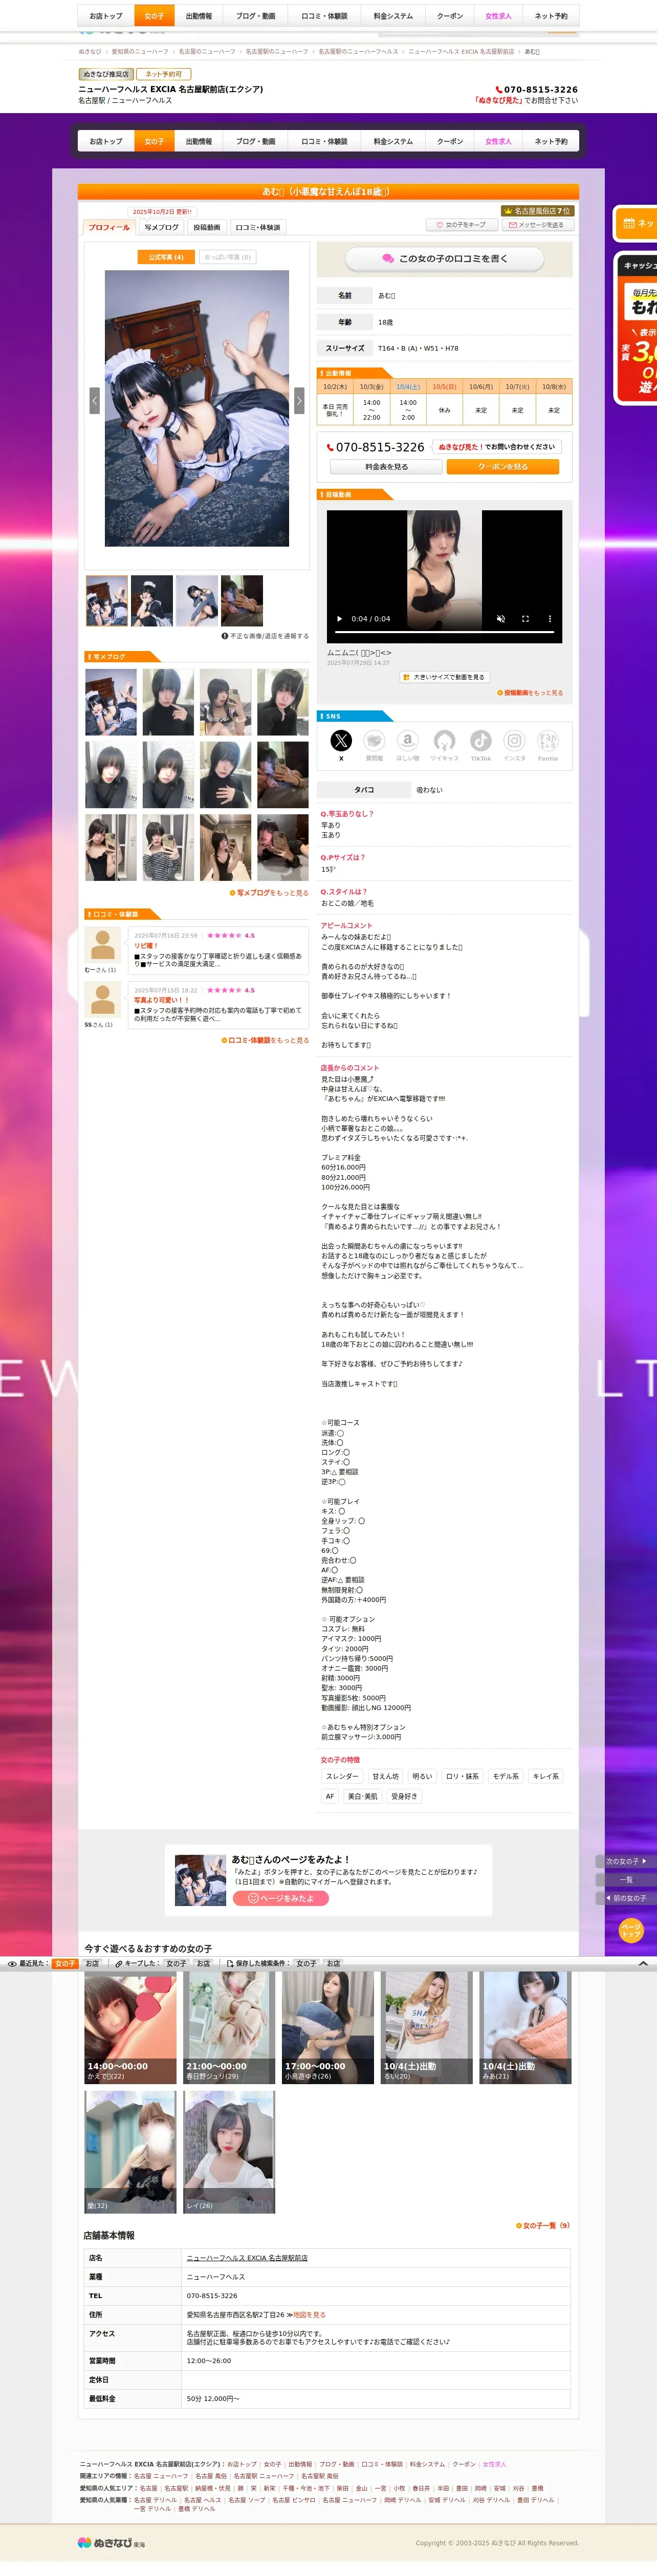Open 春日野ジュリ(29) recommended card
The image size is (657, 2576).
tap(229, 2029)
